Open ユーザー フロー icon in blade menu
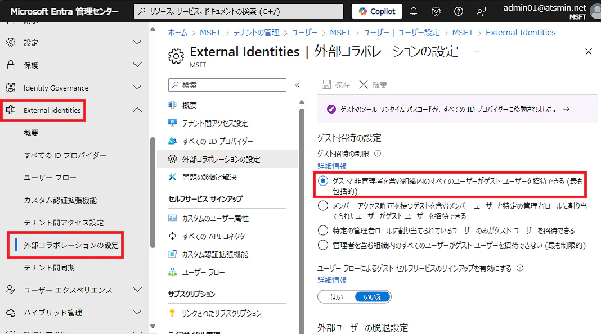This screenshot has width=601, height=334. [x=173, y=272]
